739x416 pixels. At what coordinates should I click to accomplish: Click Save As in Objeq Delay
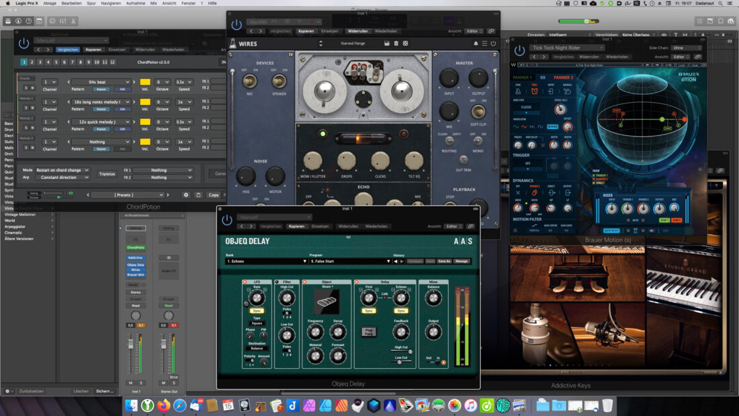coord(444,261)
